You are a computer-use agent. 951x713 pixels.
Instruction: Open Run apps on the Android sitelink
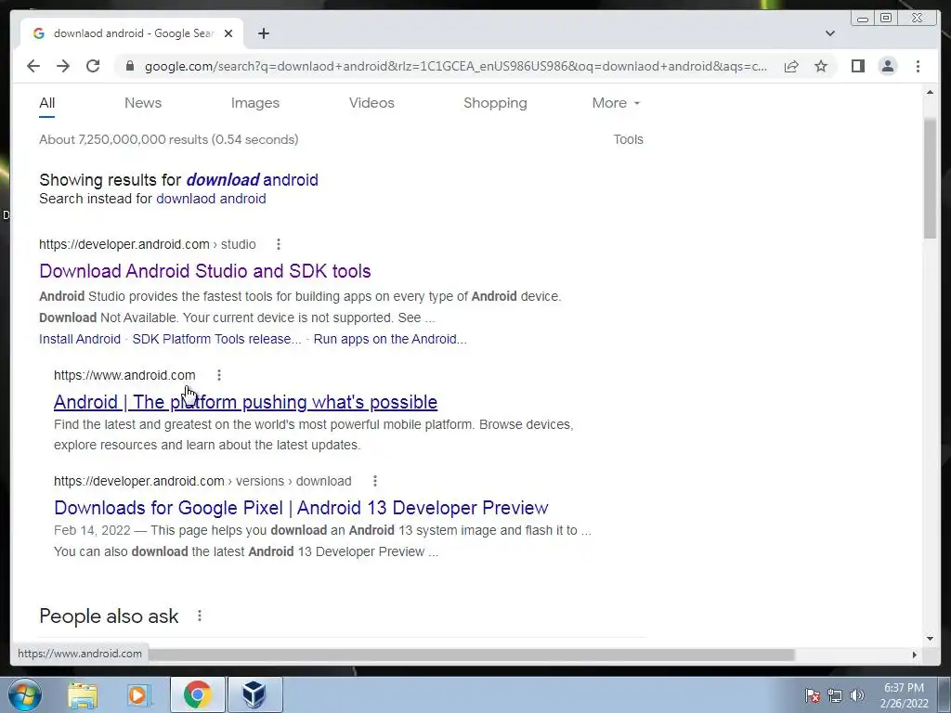[390, 339]
